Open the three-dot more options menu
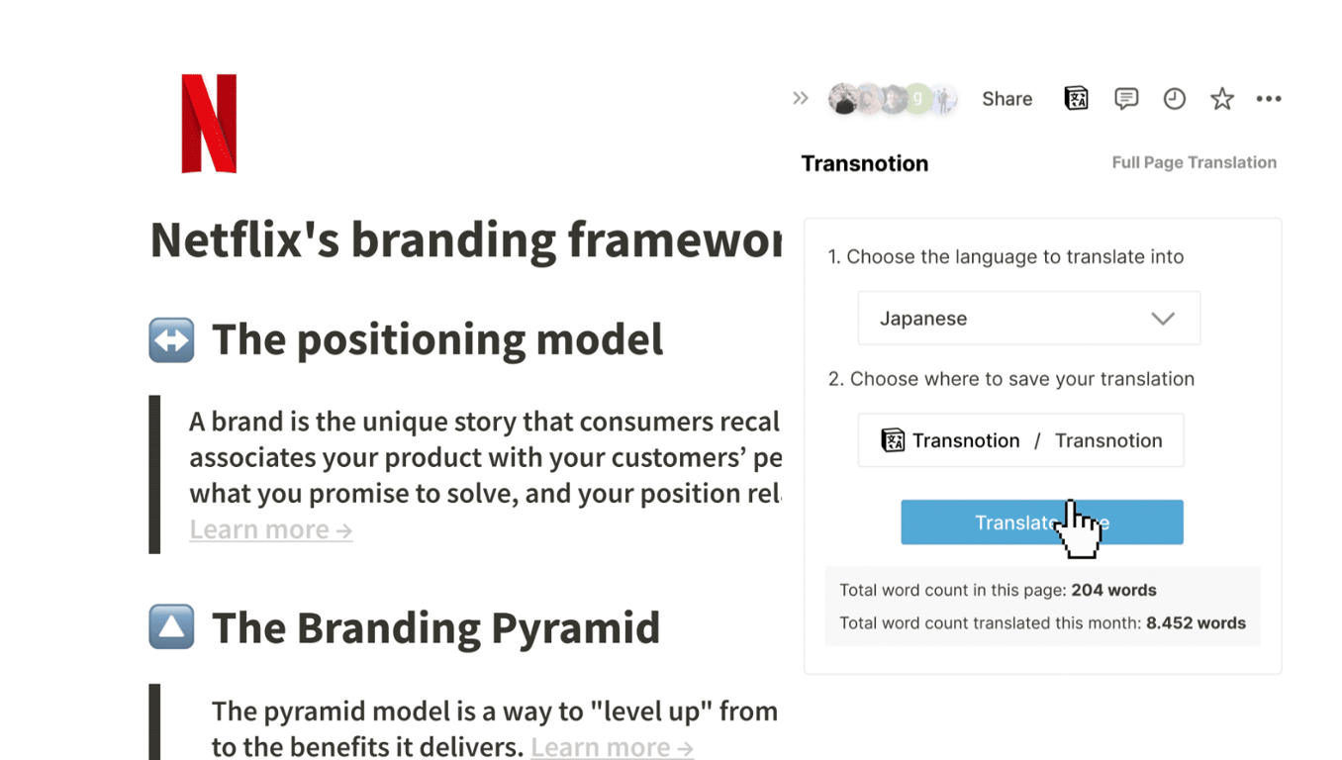Viewport: 1342px width, 760px height. point(1269,99)
